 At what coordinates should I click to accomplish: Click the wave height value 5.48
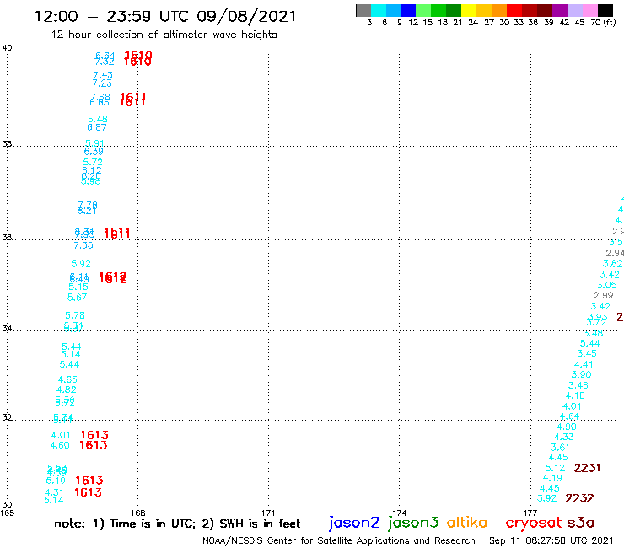tap(98, 120)
